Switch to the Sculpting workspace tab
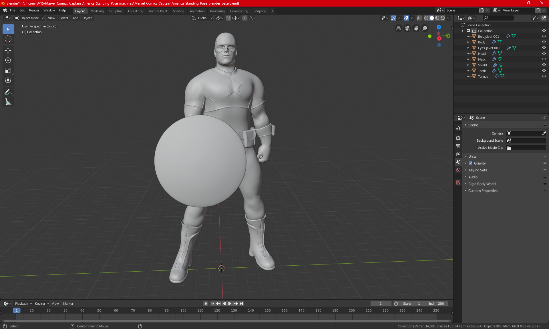The height and width of the screenshot is (329, 549). [x=116, y=11]
